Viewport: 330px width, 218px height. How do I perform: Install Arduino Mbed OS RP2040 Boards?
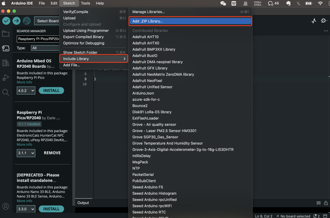(x=51, y=91)
